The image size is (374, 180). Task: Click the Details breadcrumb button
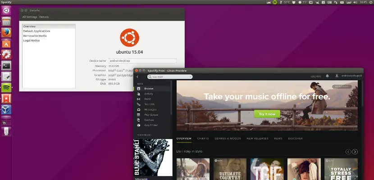44,17
